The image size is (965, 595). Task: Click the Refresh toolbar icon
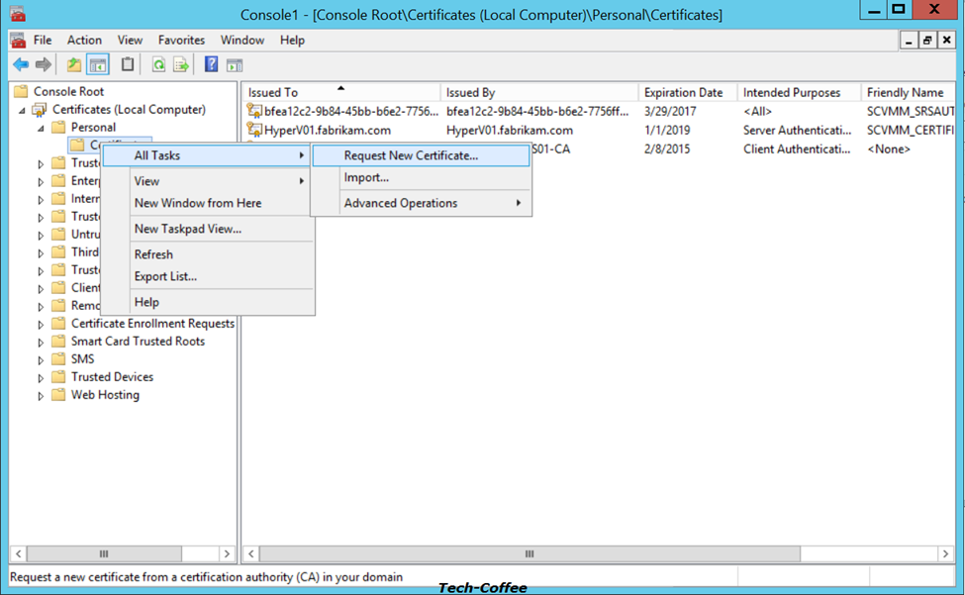point(158,64)
